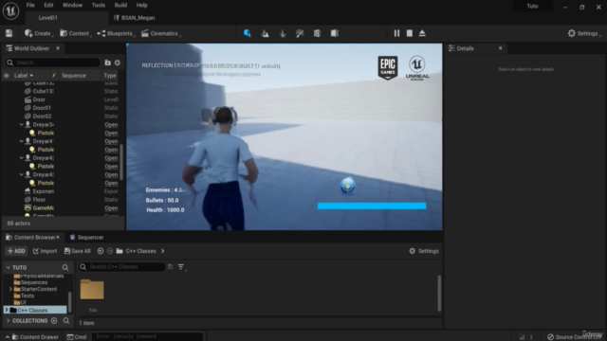Open the filters icon in Content Browser

[181, 267]
